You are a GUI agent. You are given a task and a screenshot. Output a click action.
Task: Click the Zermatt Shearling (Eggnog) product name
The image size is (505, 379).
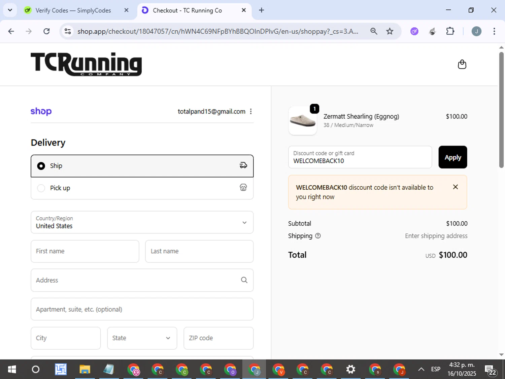click(361, 117)
